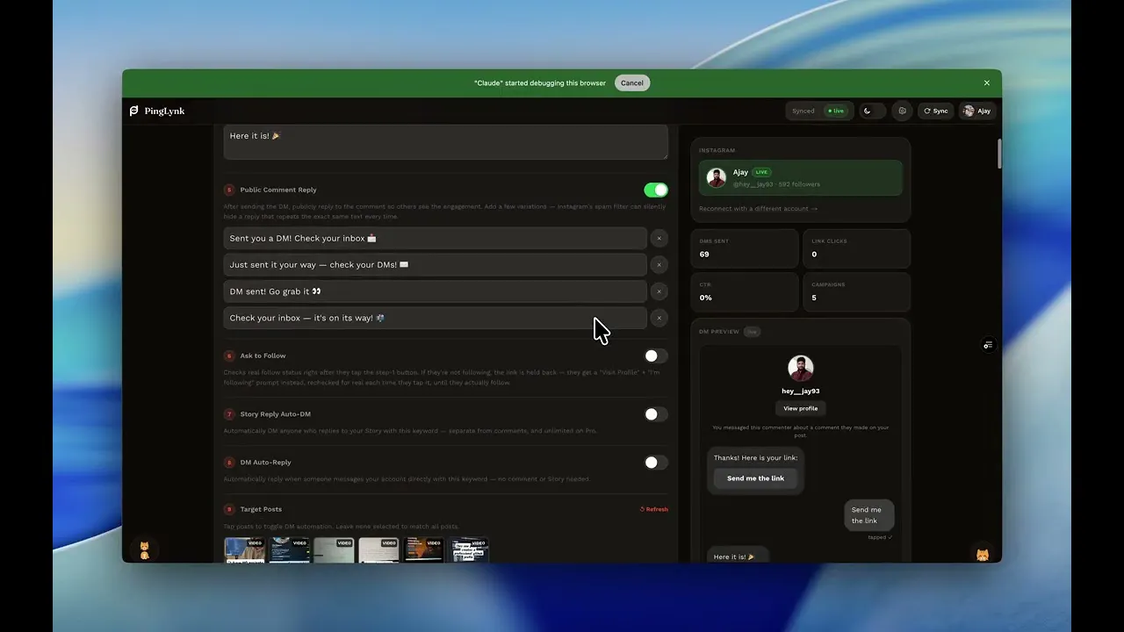Click the Sync button
The height and width of the screenshot is (632, 1124).
(x=936, y=111)
